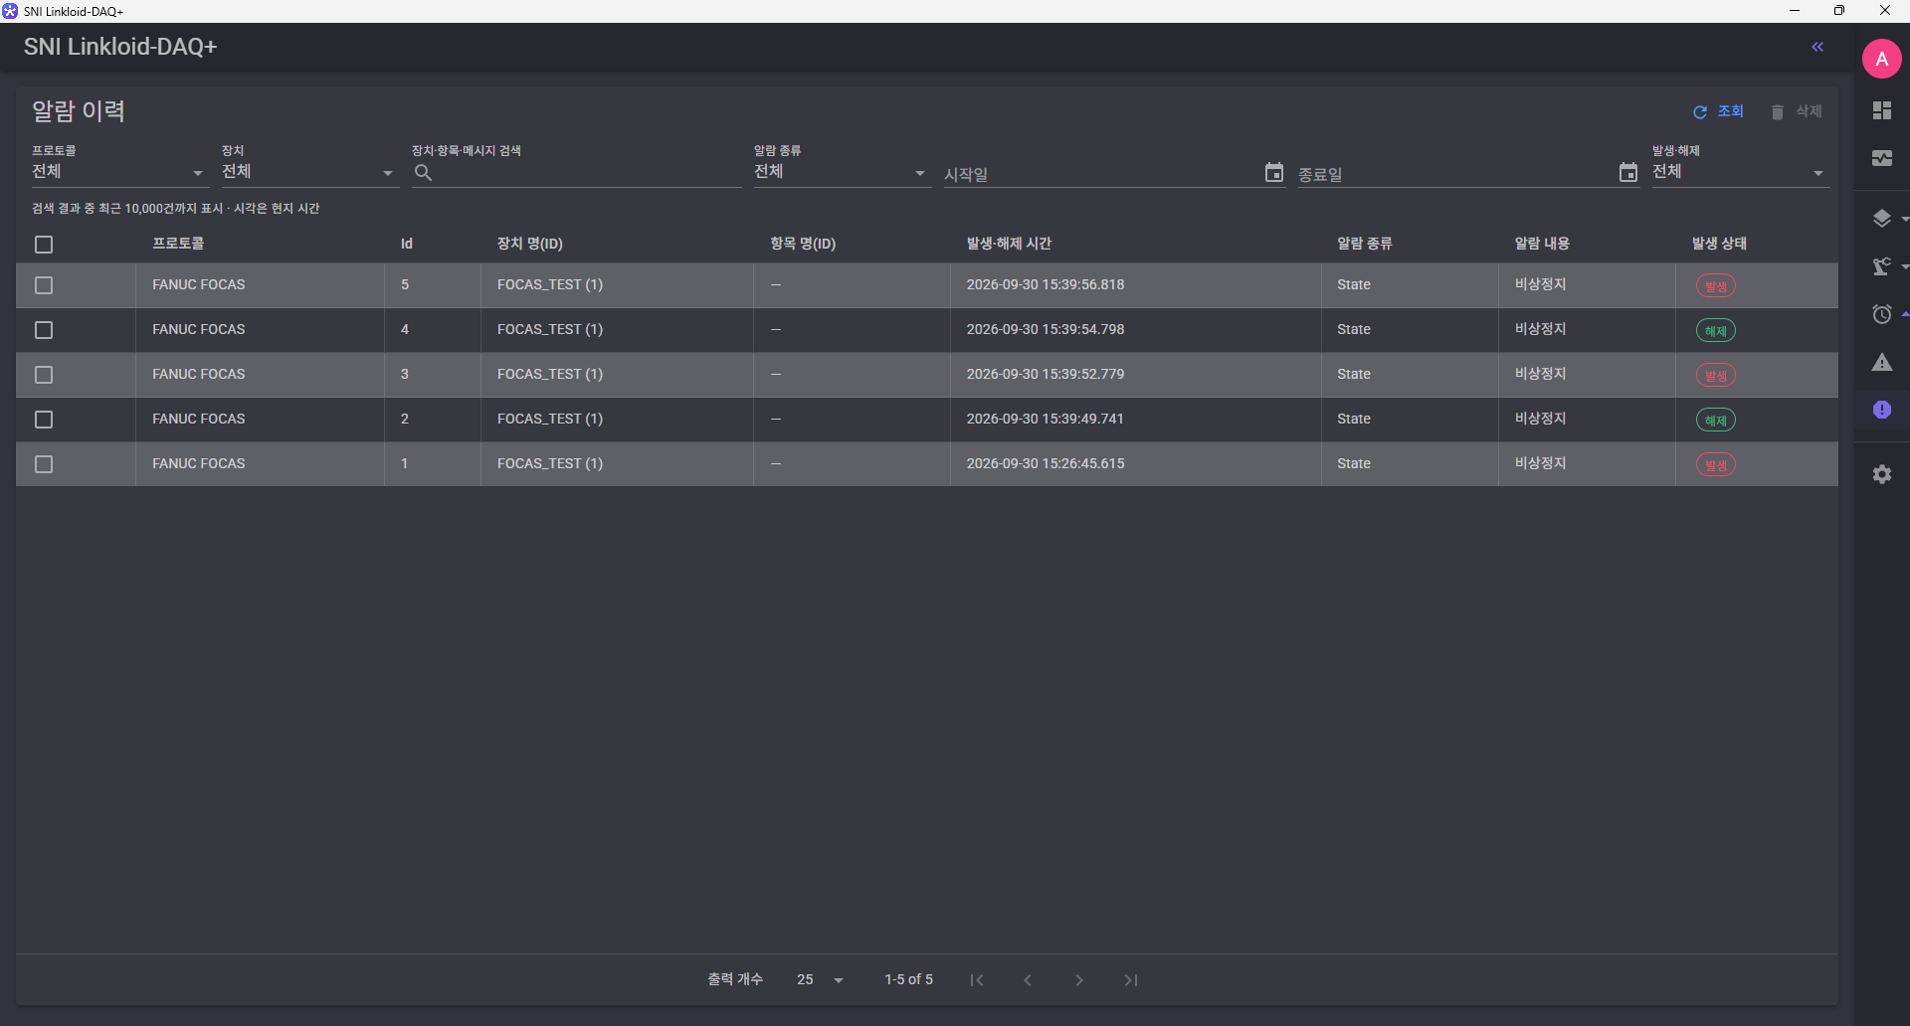
Task: Sort by Id column header
Action: pyautogui.click(x=407, y=244)
